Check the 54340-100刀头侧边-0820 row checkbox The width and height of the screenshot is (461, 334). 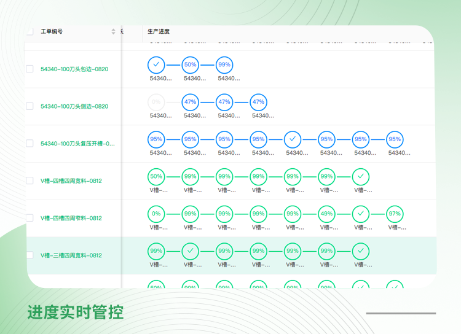pos(30,106)
